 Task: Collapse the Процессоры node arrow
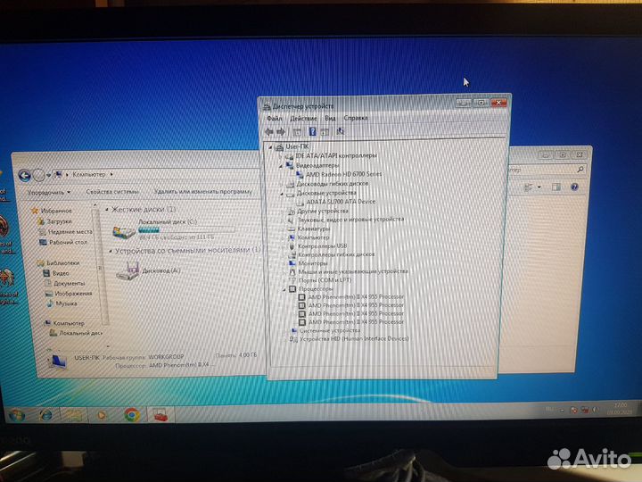(284, 289)
